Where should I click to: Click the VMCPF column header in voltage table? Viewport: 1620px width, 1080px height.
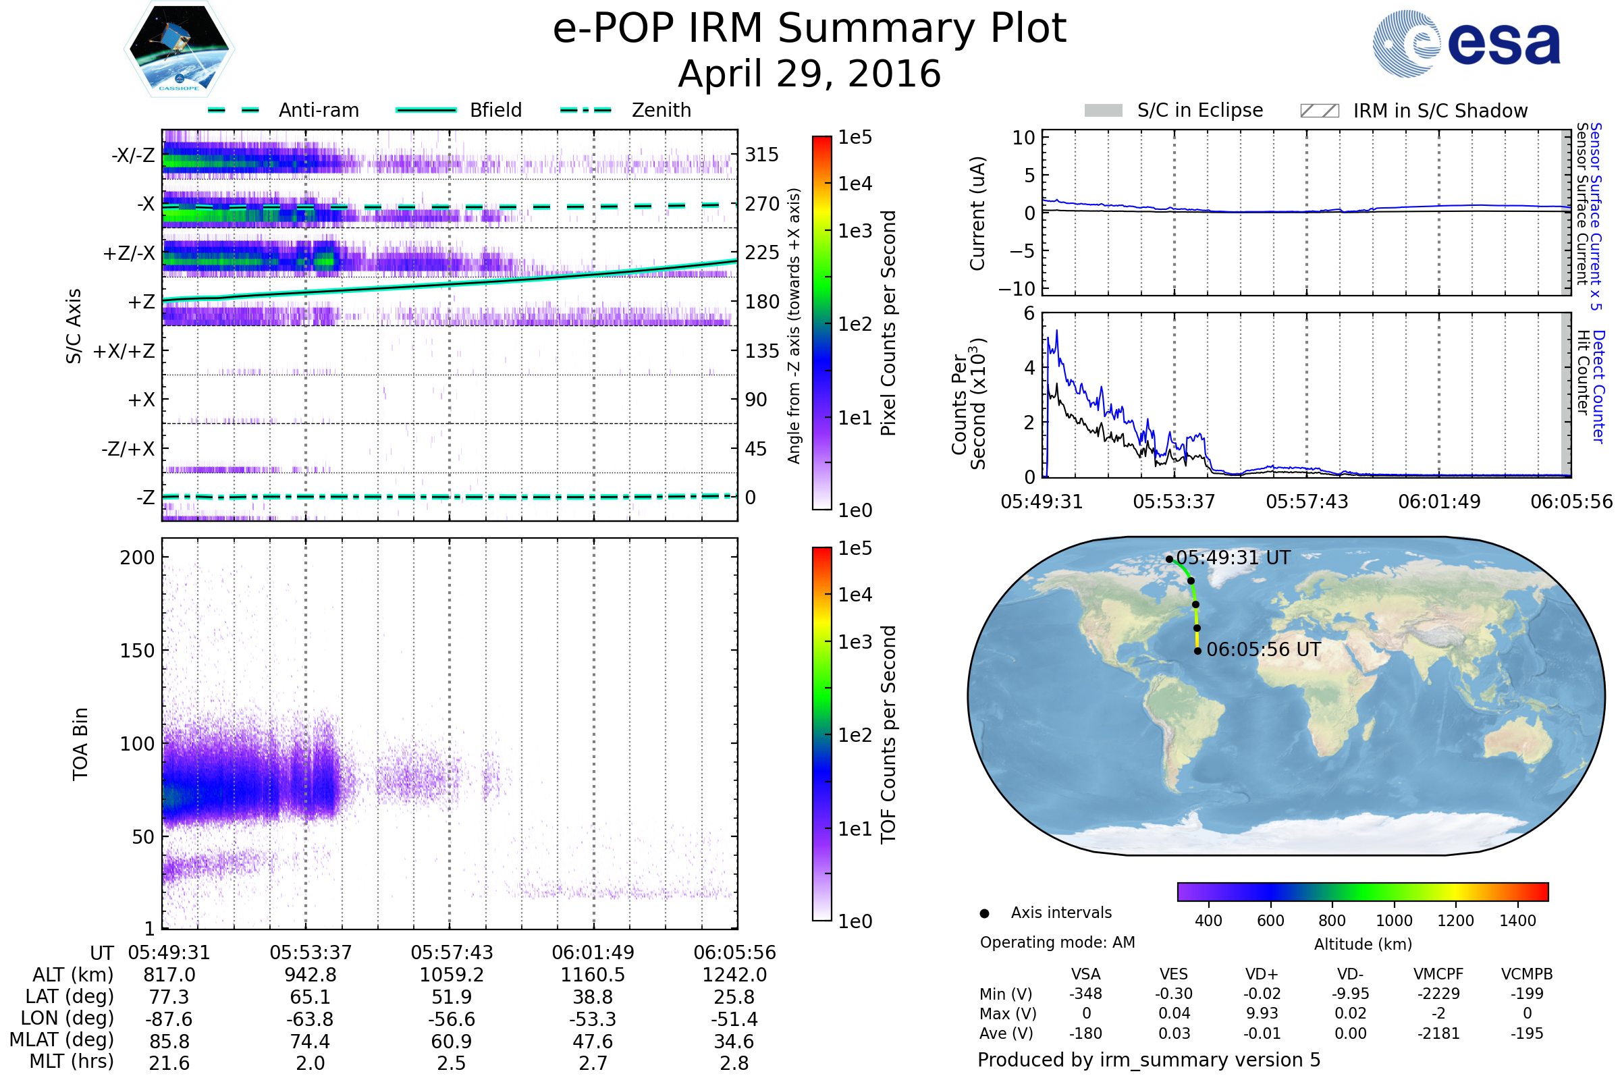tap(1438, 974)
